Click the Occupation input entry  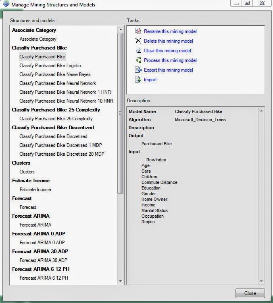click(x=152, y=216)
